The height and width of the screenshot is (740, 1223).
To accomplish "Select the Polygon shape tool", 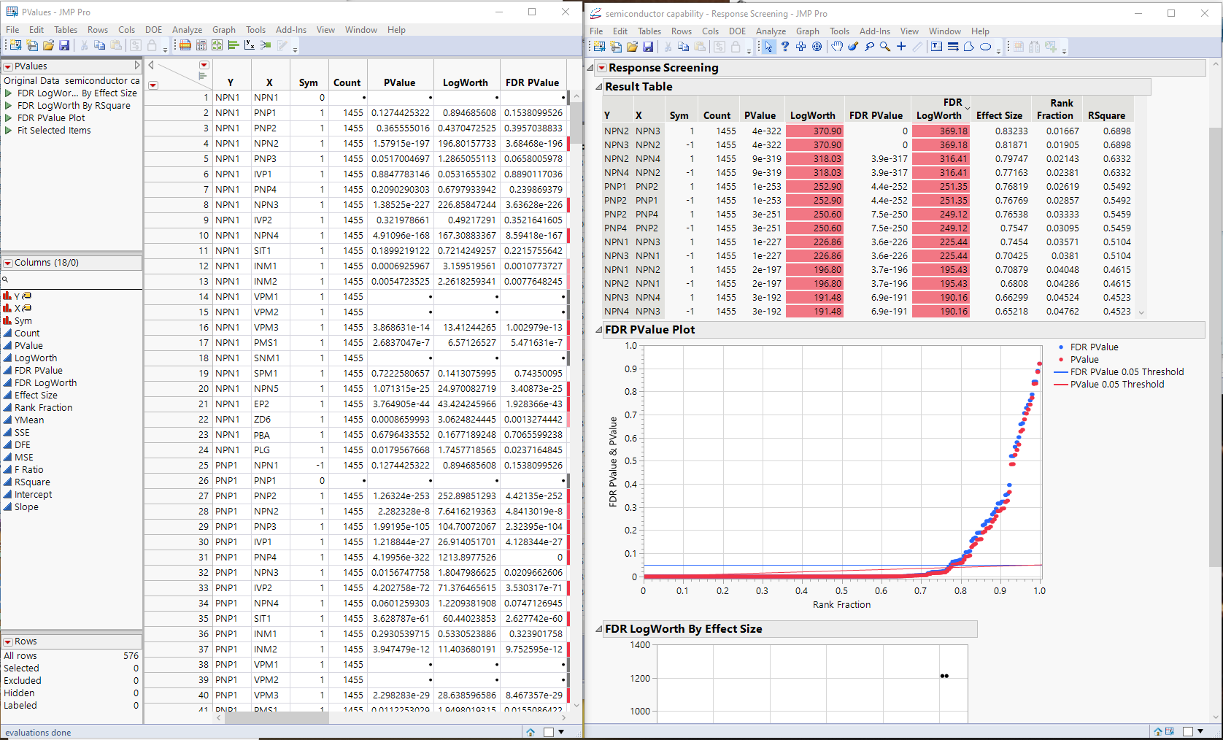I will pos(968,47).
